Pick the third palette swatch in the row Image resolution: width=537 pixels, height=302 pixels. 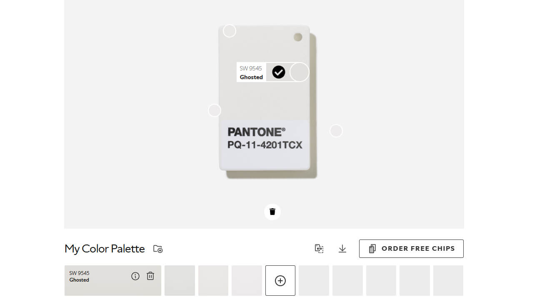pos(213,281)
